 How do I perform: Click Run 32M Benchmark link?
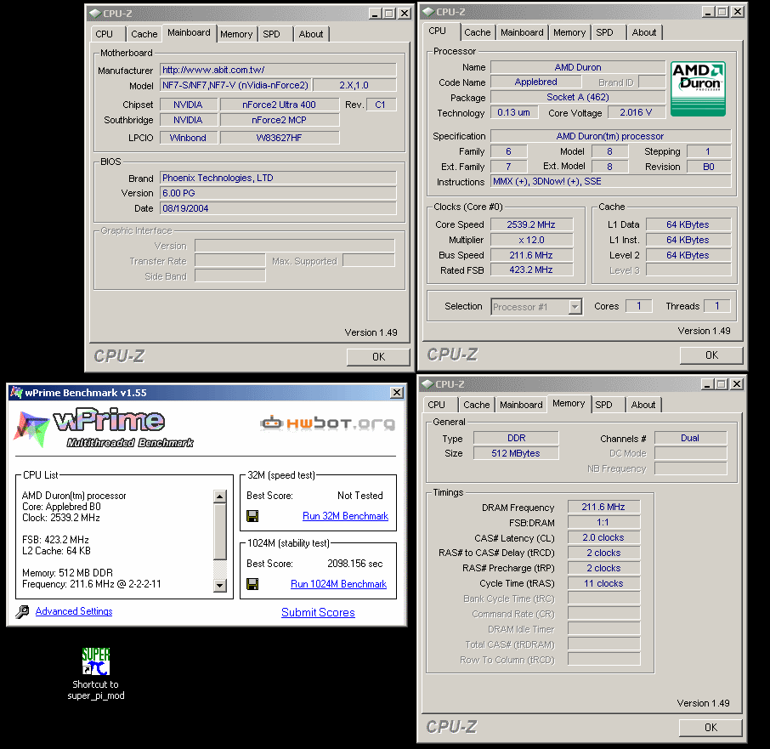coord(345,516)
